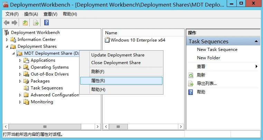Screen dimensions: 263x140
Task: Click the Back arrow toolbar icon
Action: coord(7,23)
